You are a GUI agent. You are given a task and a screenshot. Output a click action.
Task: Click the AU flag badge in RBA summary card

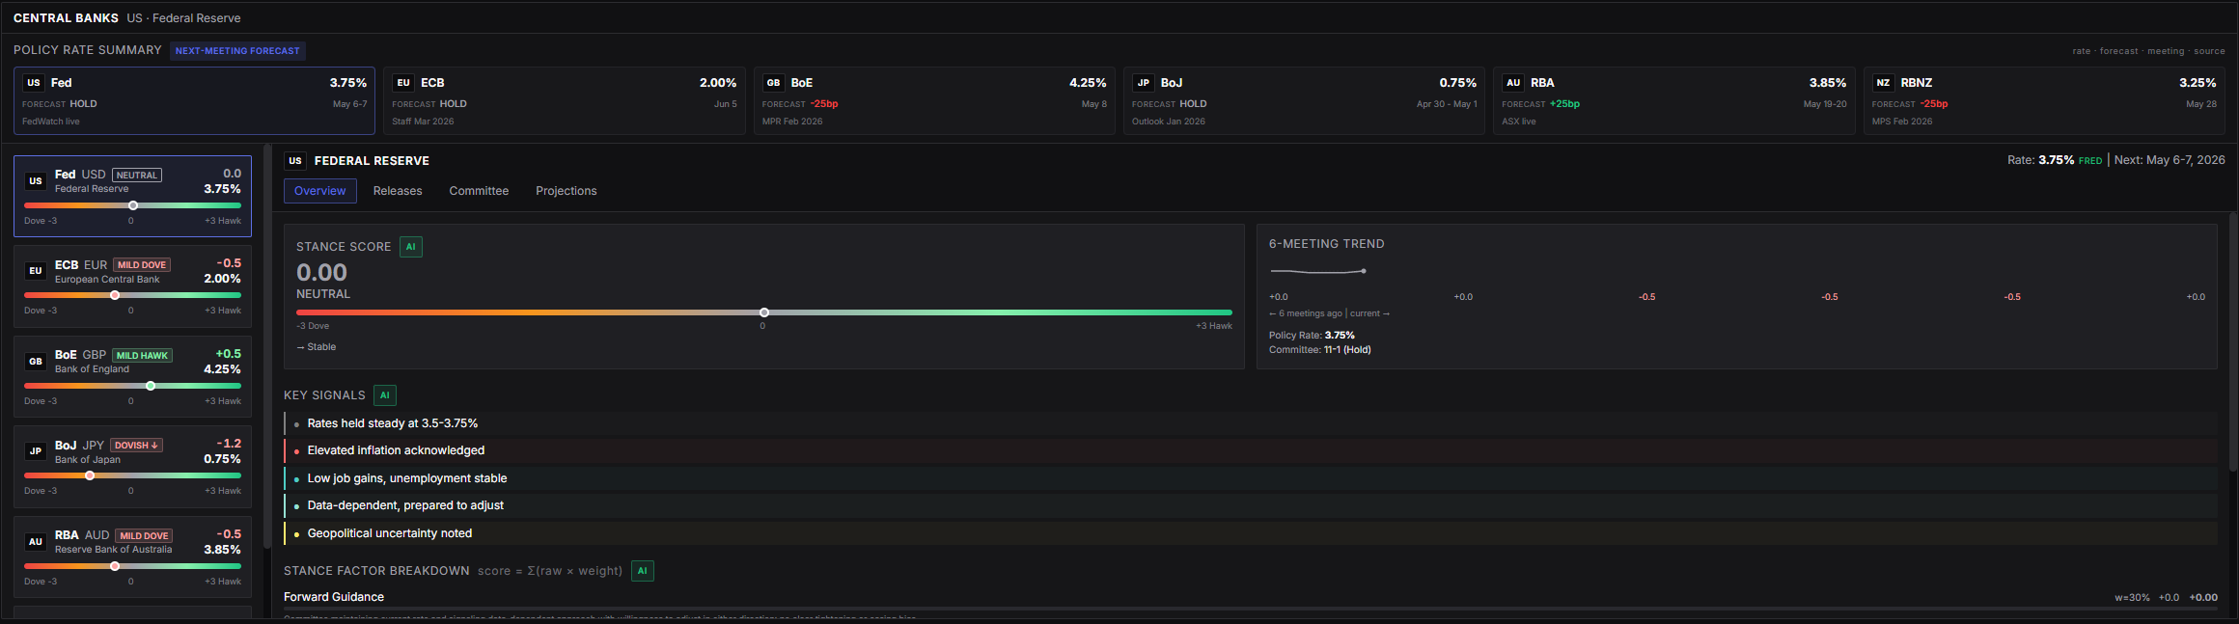1513,83
